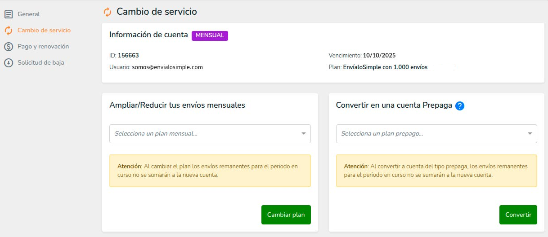548x237 pixels.
Task: Click the orange icon beside the page title
Action: [108, 12]
